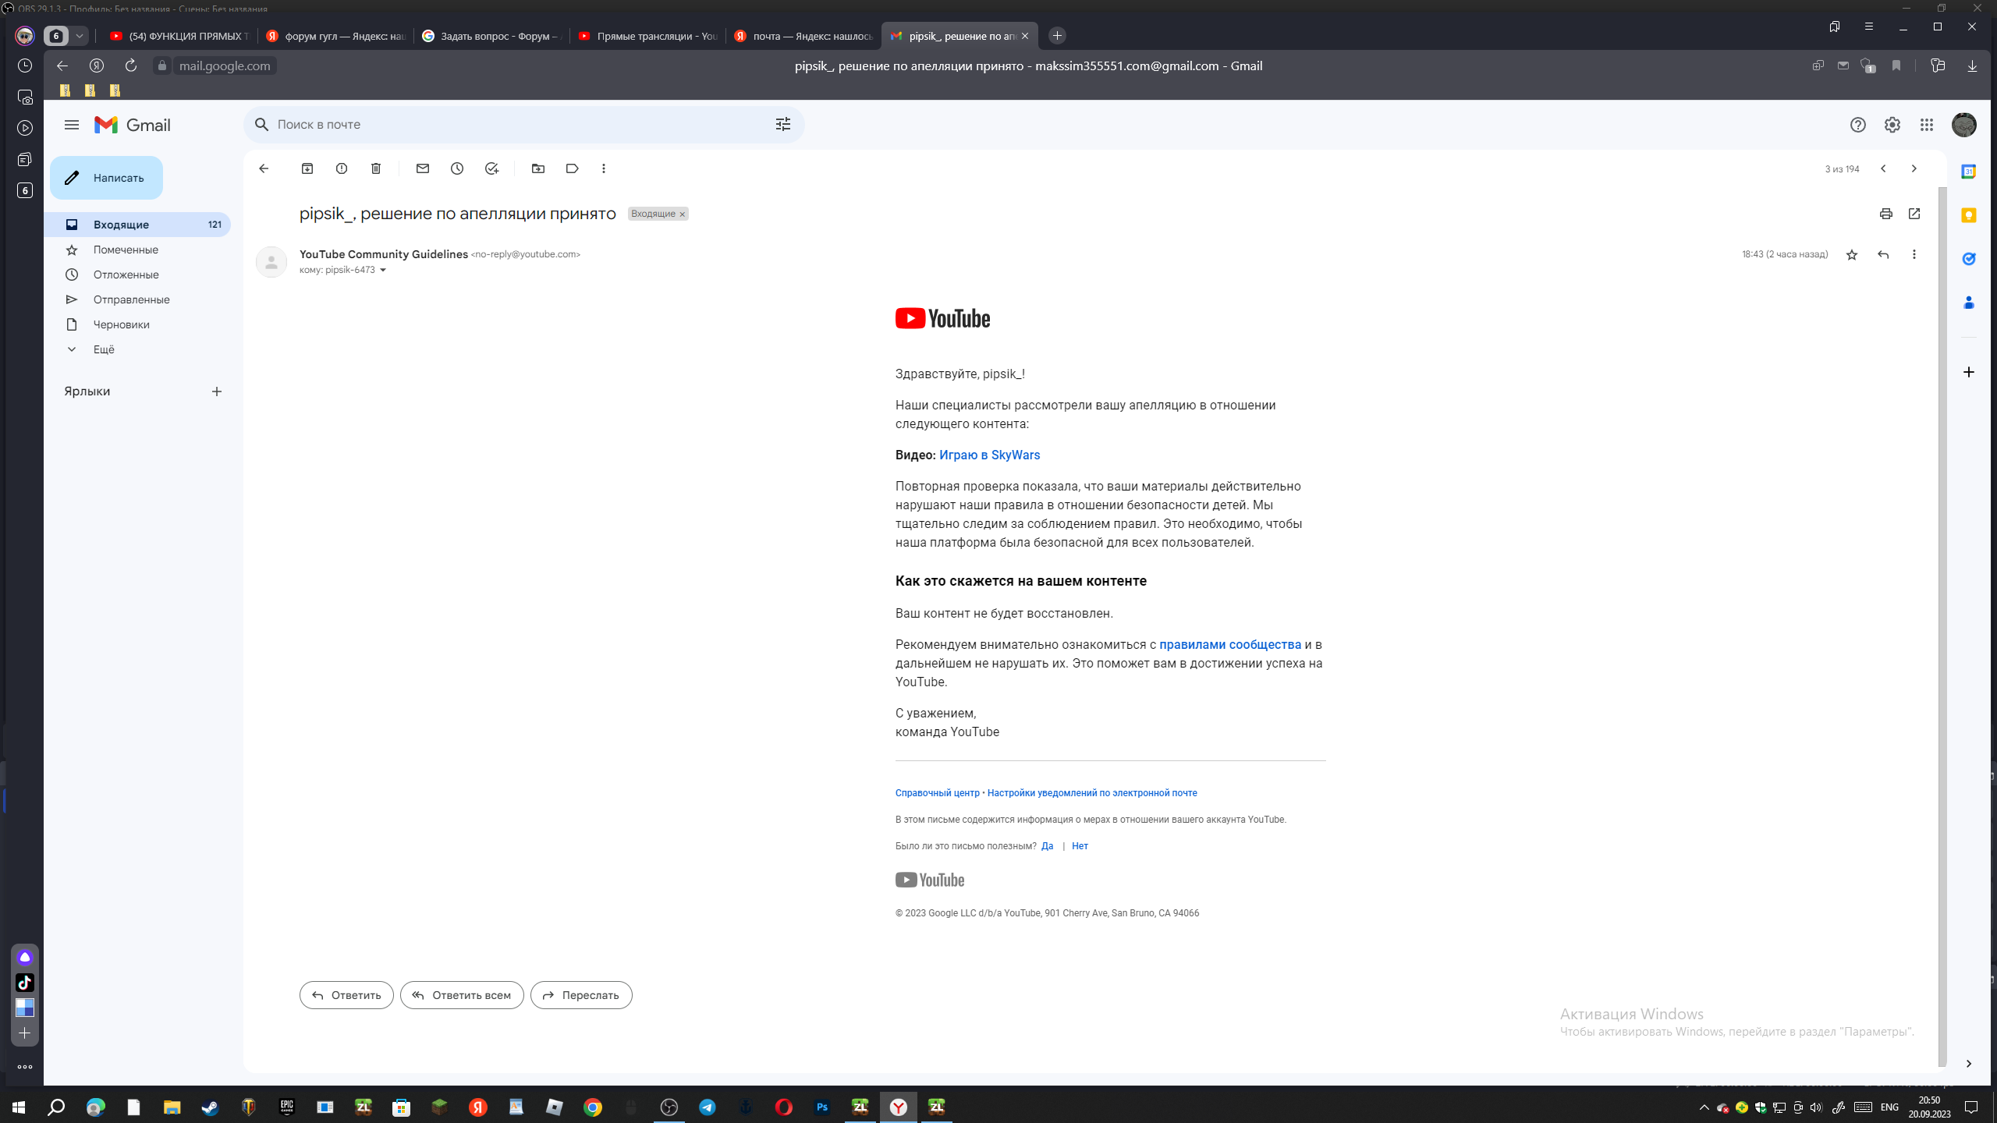The image size is (1997, 1123).
Task: Open the Отправленные folder
Action: pos(131,299)
